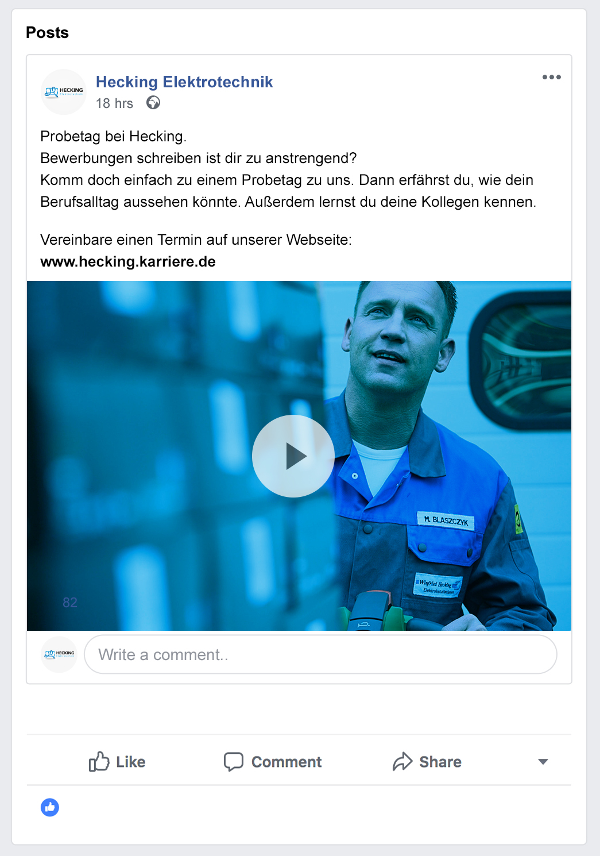Click the thumbs-up Like icon
Viewport: 600px width, 856px height.
99,761
